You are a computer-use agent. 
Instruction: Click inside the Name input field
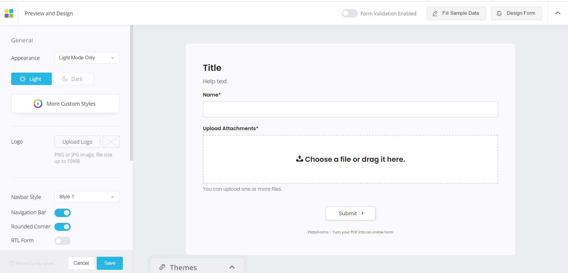[350, 109]
